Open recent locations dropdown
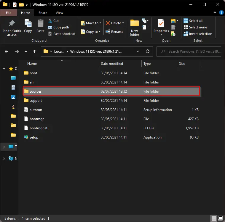The width and height of the screenshot is (225, 222). pyautogui.click(x=26, y=52)
